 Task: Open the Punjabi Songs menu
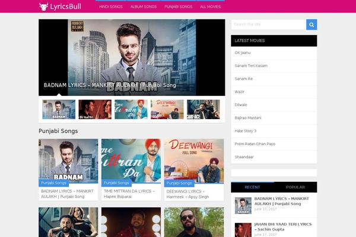point(178,7)
